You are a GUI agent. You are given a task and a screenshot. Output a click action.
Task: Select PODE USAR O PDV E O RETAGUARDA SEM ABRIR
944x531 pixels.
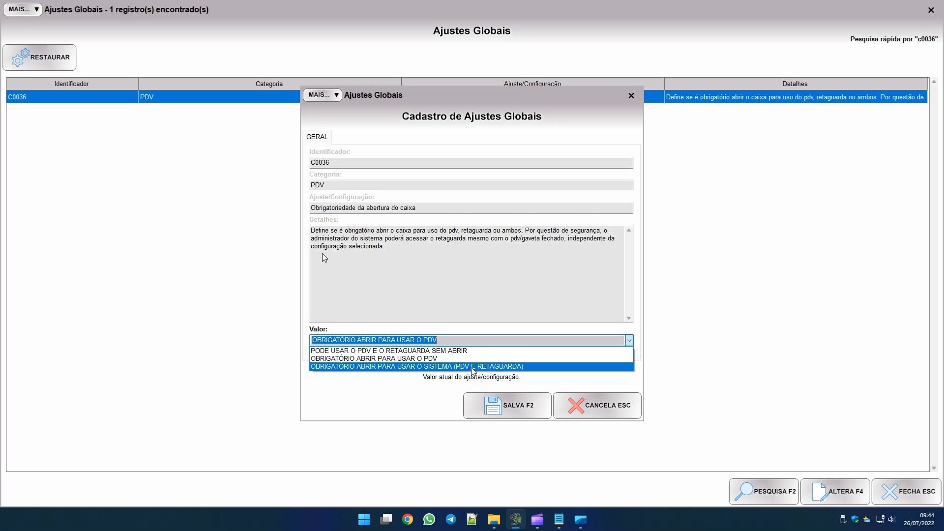pos(388,351)
